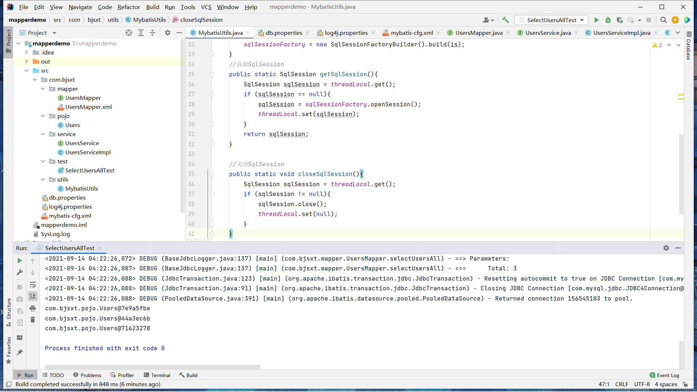Image resolution: width=697 pixels, height=392 pixels.
Task: Open Search Everywhere magnifier icon
Action: [x=663, y=20]
